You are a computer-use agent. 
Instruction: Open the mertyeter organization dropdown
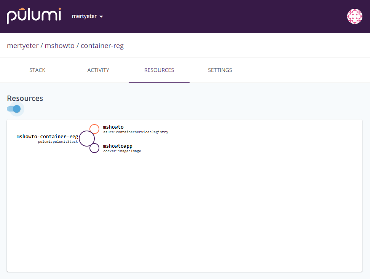pyautogui.click(x=88, y=16)
